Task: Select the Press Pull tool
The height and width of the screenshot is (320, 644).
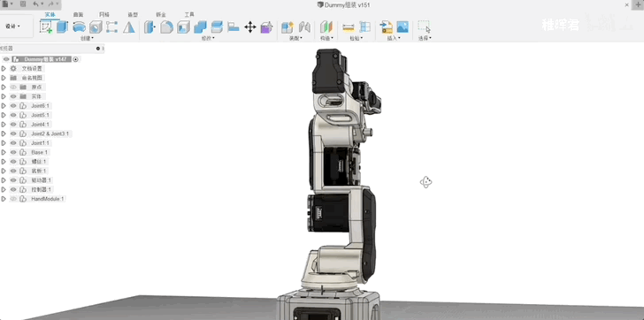Action: pos(149,27)
